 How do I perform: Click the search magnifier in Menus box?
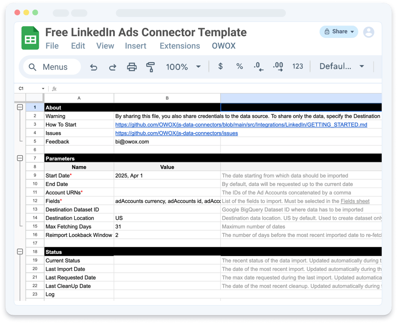click(x=32, y=67)
